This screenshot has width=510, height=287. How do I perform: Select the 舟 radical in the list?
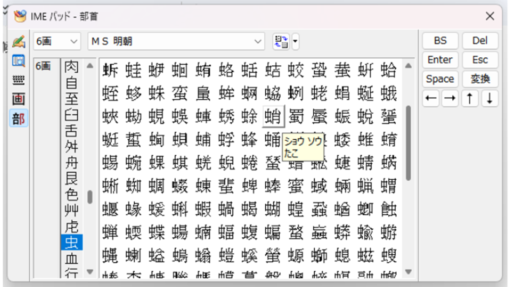click(71, 163)
